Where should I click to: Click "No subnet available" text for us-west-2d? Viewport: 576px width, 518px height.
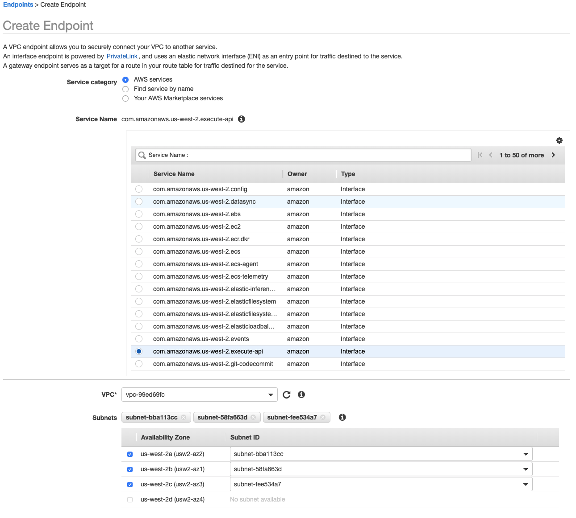coord(257,499)
